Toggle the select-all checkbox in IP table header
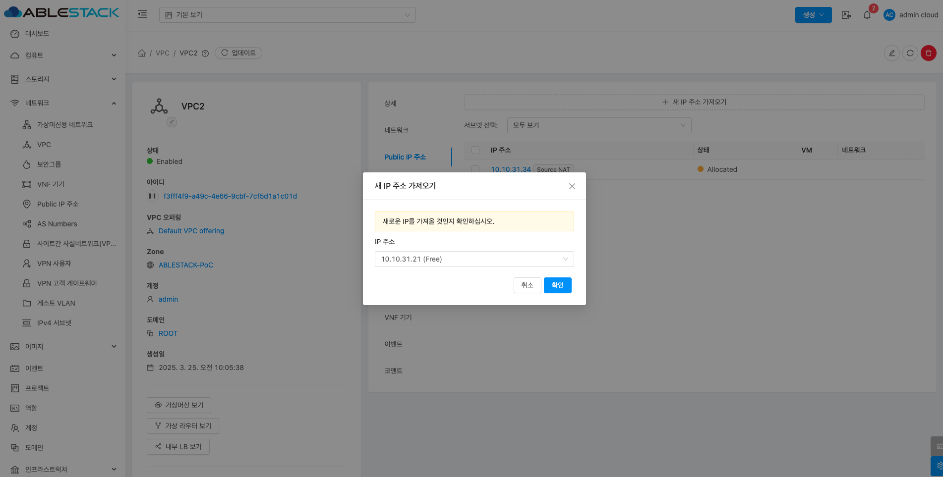 pyautogui.click(x=475, y=150)
